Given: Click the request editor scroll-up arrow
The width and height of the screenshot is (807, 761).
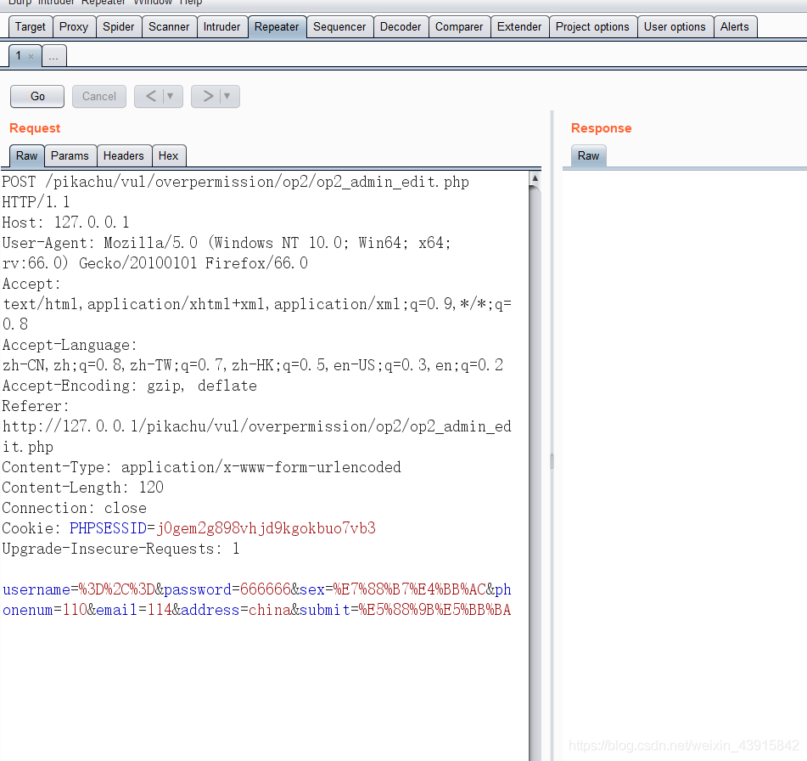Looking at the screenshot, I should [535, 178].
